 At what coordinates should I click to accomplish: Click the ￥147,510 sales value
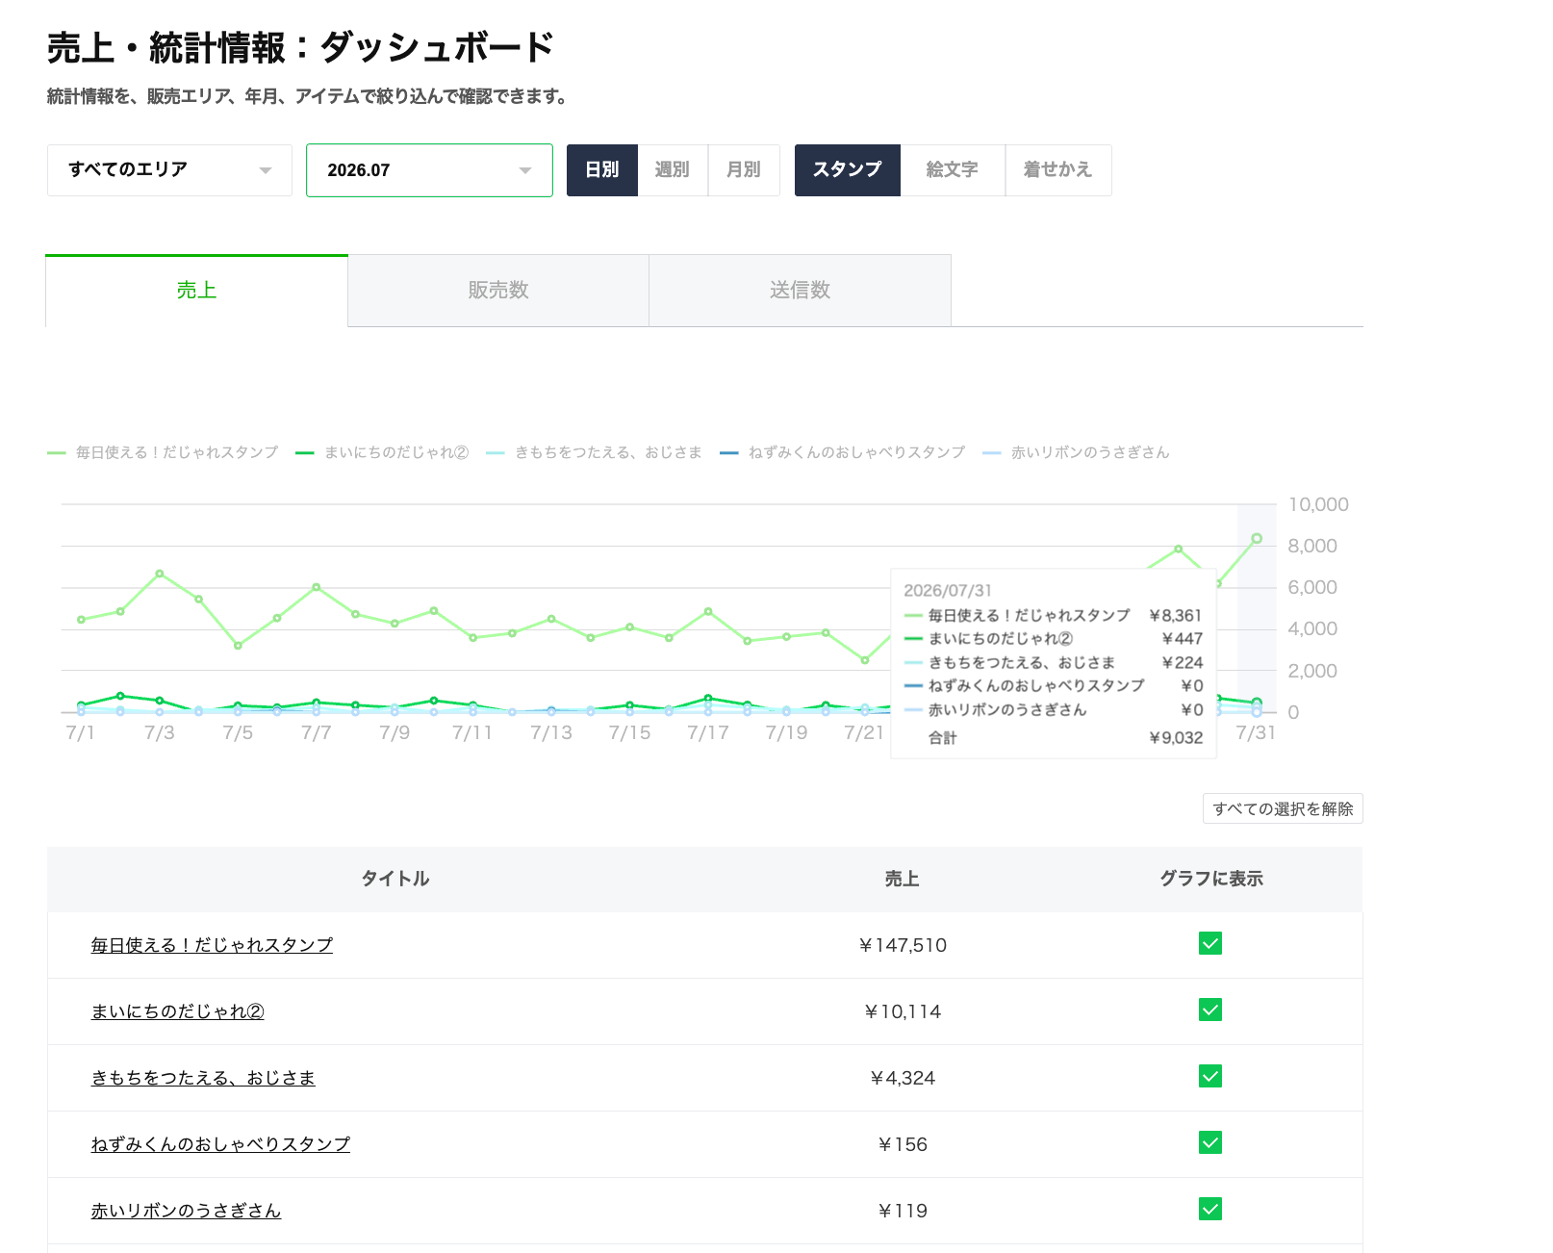tap(903, 945)
